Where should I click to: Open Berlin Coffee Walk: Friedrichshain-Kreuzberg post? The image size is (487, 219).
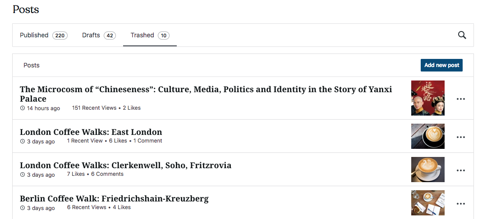114,199
